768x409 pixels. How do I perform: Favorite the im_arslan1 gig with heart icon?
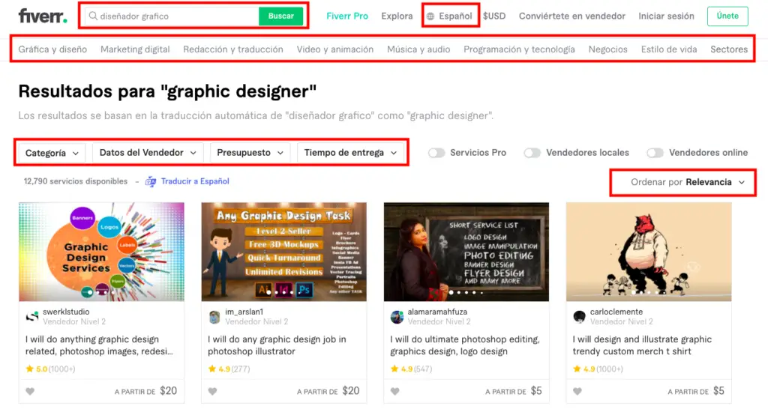click(212, 391)
